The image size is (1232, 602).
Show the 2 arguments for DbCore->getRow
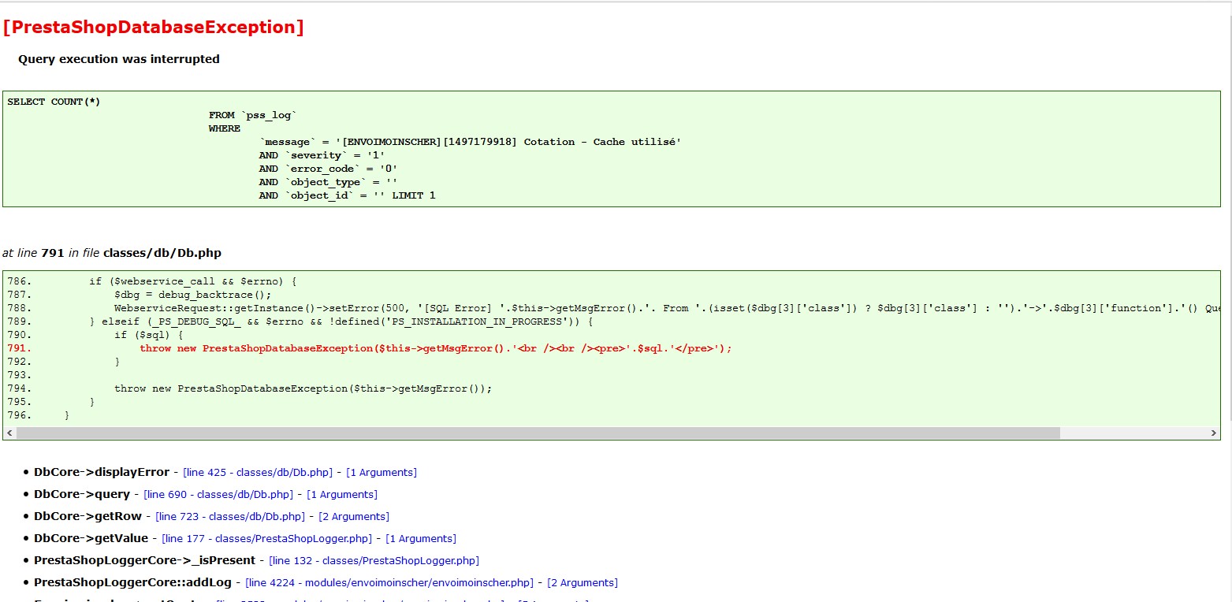tap(354, 517)
